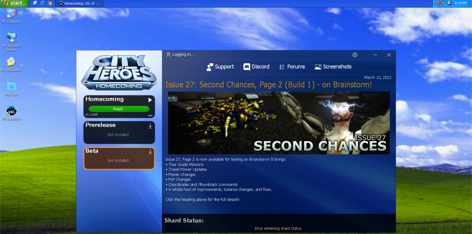The height and width of the screenshot is (234, 472).
Task: Select Homecoming taskbar button
Action: 79,3
